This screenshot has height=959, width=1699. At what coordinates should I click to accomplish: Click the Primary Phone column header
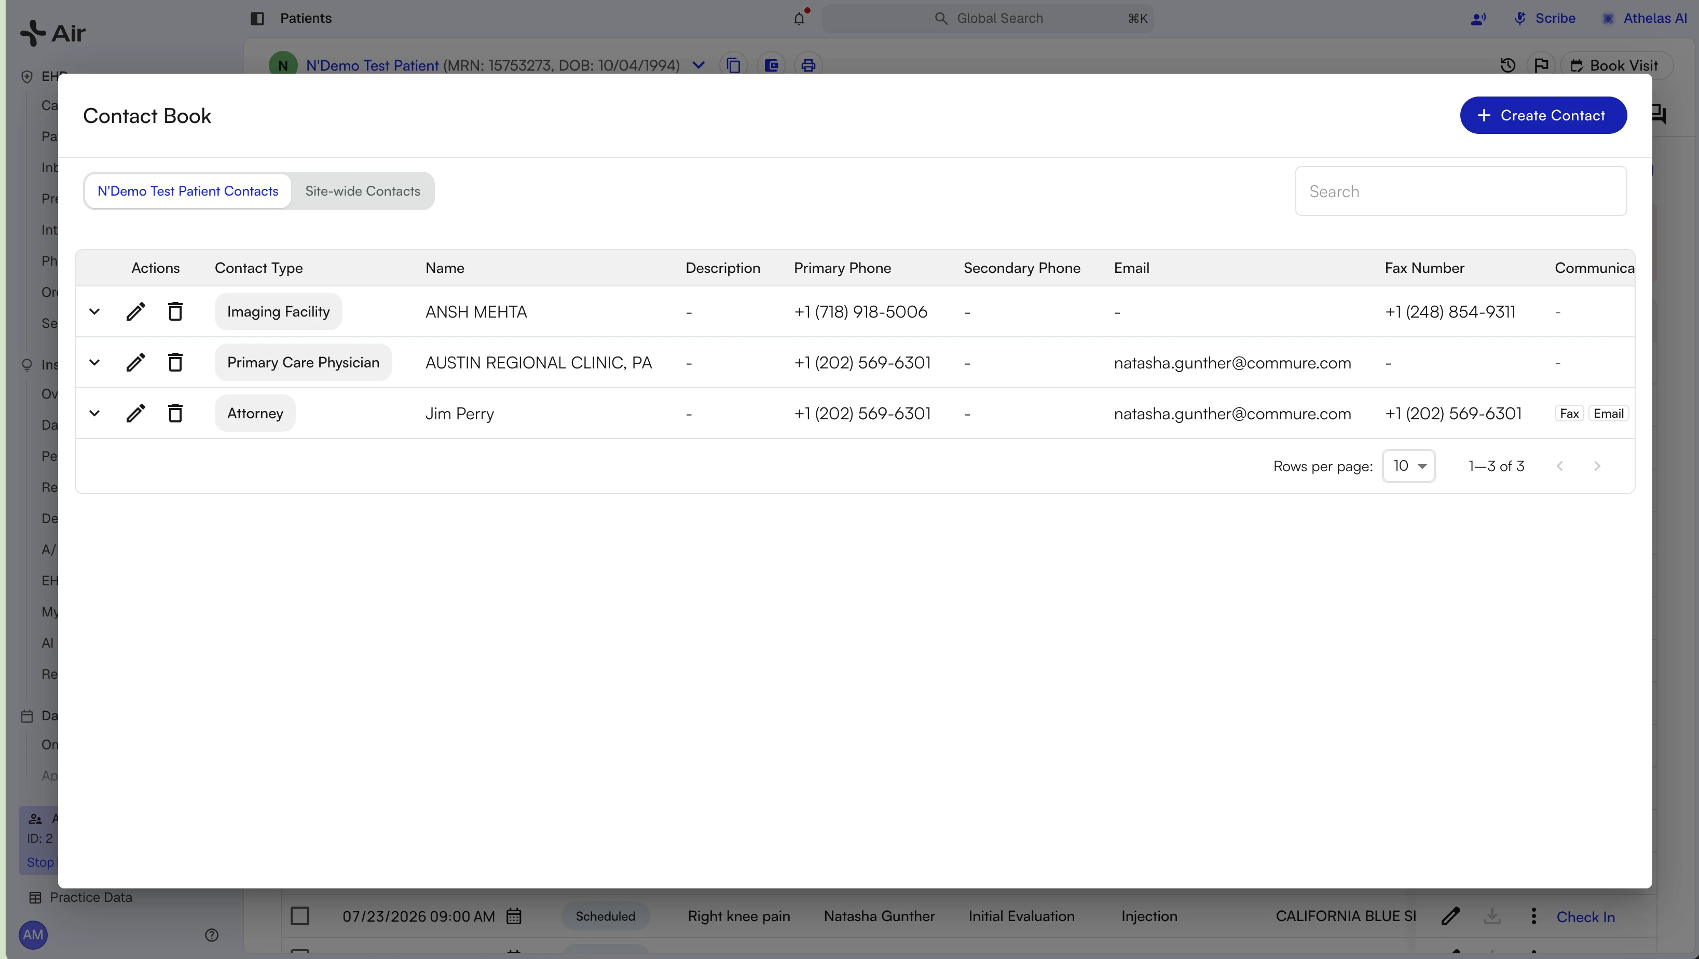point(842,268)
